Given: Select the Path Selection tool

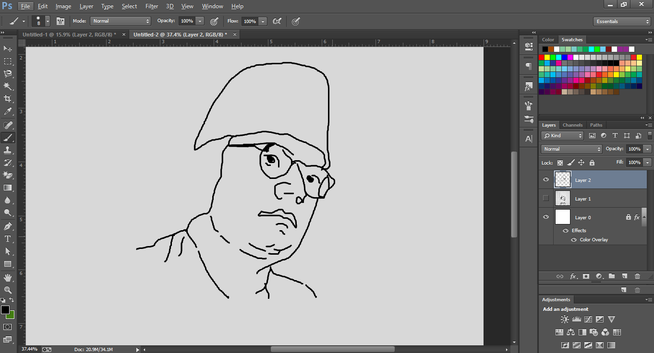Looking at the screenshot, I should coord(8,251).
